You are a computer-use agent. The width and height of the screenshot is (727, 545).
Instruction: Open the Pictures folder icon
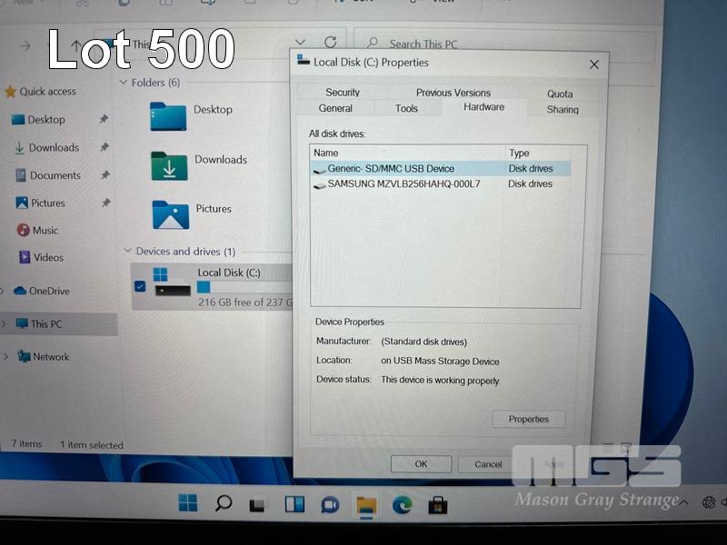click(x=170, y=215)
